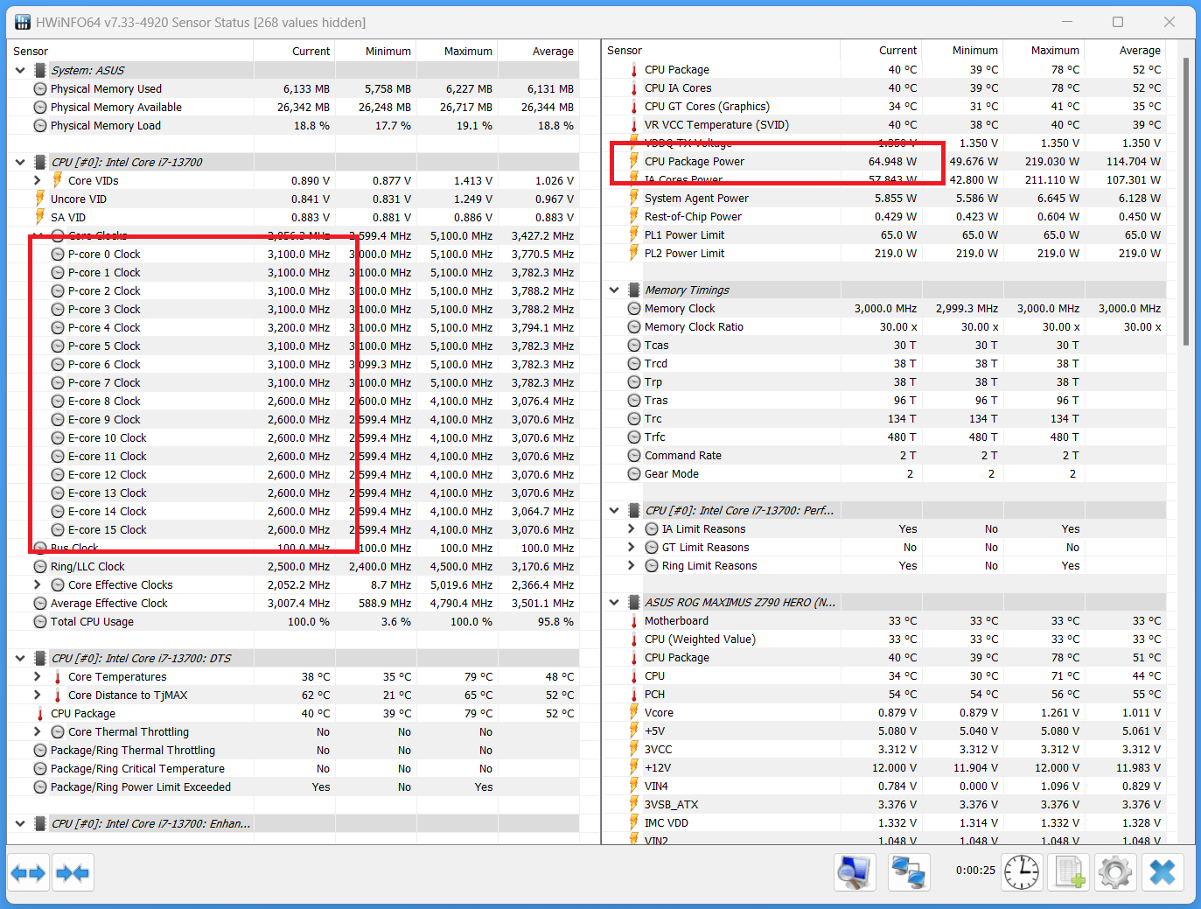
Task: Click the circle icon beside Command Rate
Action: click(x=634, y=455)
